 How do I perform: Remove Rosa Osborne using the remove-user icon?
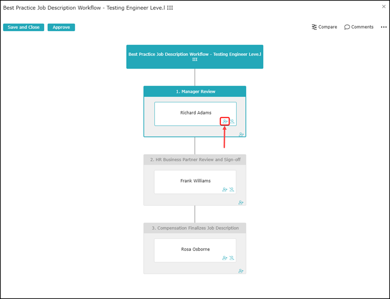pos(232,258)
